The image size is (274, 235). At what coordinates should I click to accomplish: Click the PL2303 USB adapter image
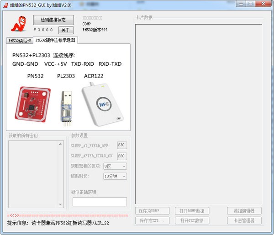[67, 109]
